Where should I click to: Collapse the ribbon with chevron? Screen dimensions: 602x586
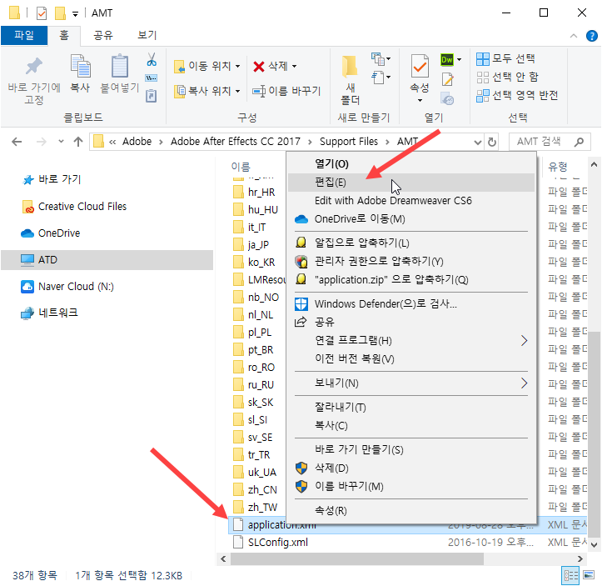[x=574, y=36]
